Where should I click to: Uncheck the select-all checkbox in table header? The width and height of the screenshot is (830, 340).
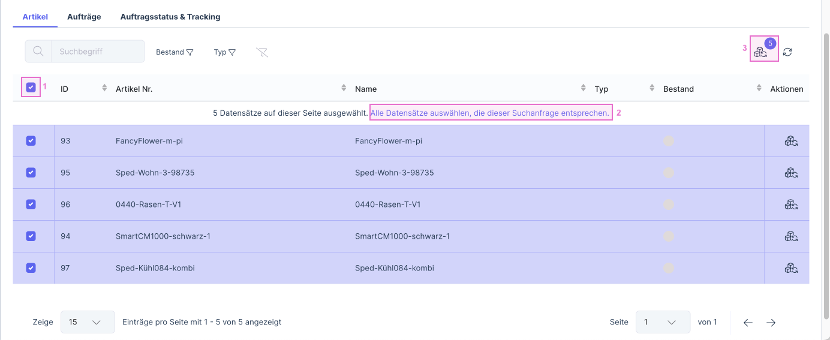pos(31,88)
